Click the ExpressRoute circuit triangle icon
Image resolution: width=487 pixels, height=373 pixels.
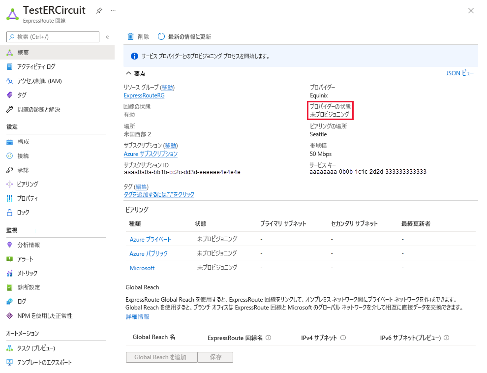point(12,15)
